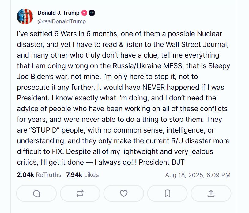Bookmark this post
The width and height of the screenshot is (249, 213).
[x=167, y=193]
